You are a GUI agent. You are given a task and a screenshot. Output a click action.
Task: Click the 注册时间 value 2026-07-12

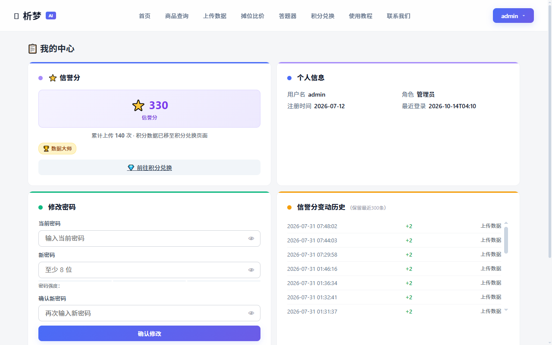329,106
